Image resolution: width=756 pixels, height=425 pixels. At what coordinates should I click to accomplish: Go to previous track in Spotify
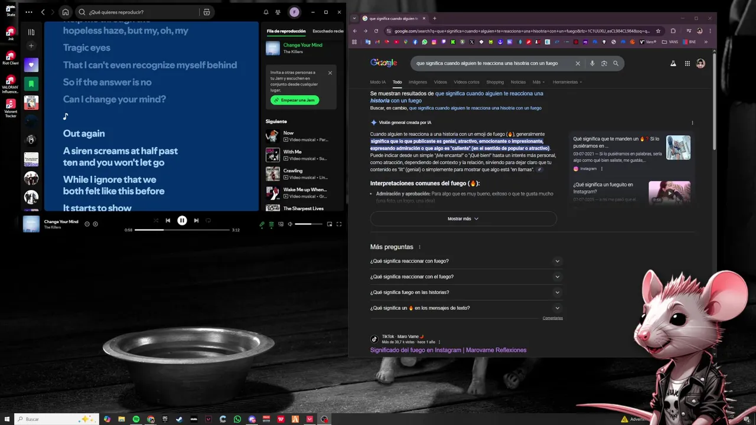(x=168, y=220)
